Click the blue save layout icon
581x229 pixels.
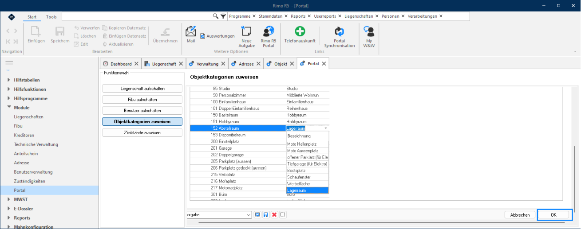(265, 215)
